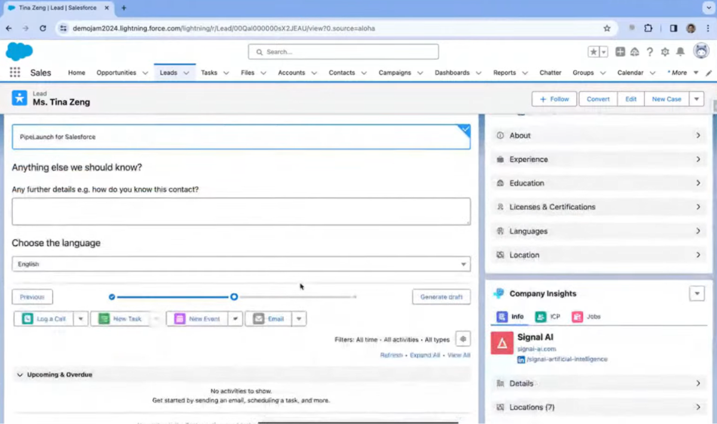Viewport: 717px width, 424px height.
Task: Open Company Insights panel dropdown menu
Action: [x=697, y=293]
